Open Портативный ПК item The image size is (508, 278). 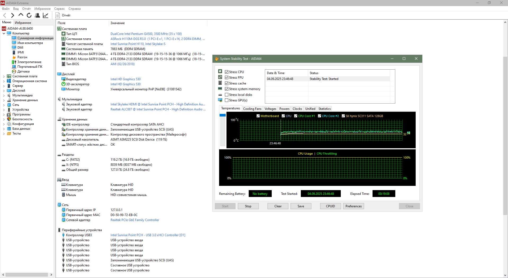[x=30, y=67]
